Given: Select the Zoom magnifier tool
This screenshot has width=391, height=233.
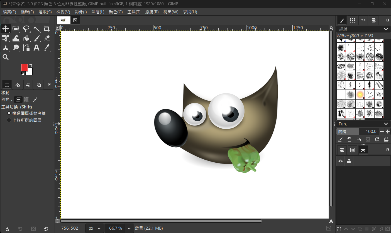Looking at the screenshot, I should [x=6, y=57].
